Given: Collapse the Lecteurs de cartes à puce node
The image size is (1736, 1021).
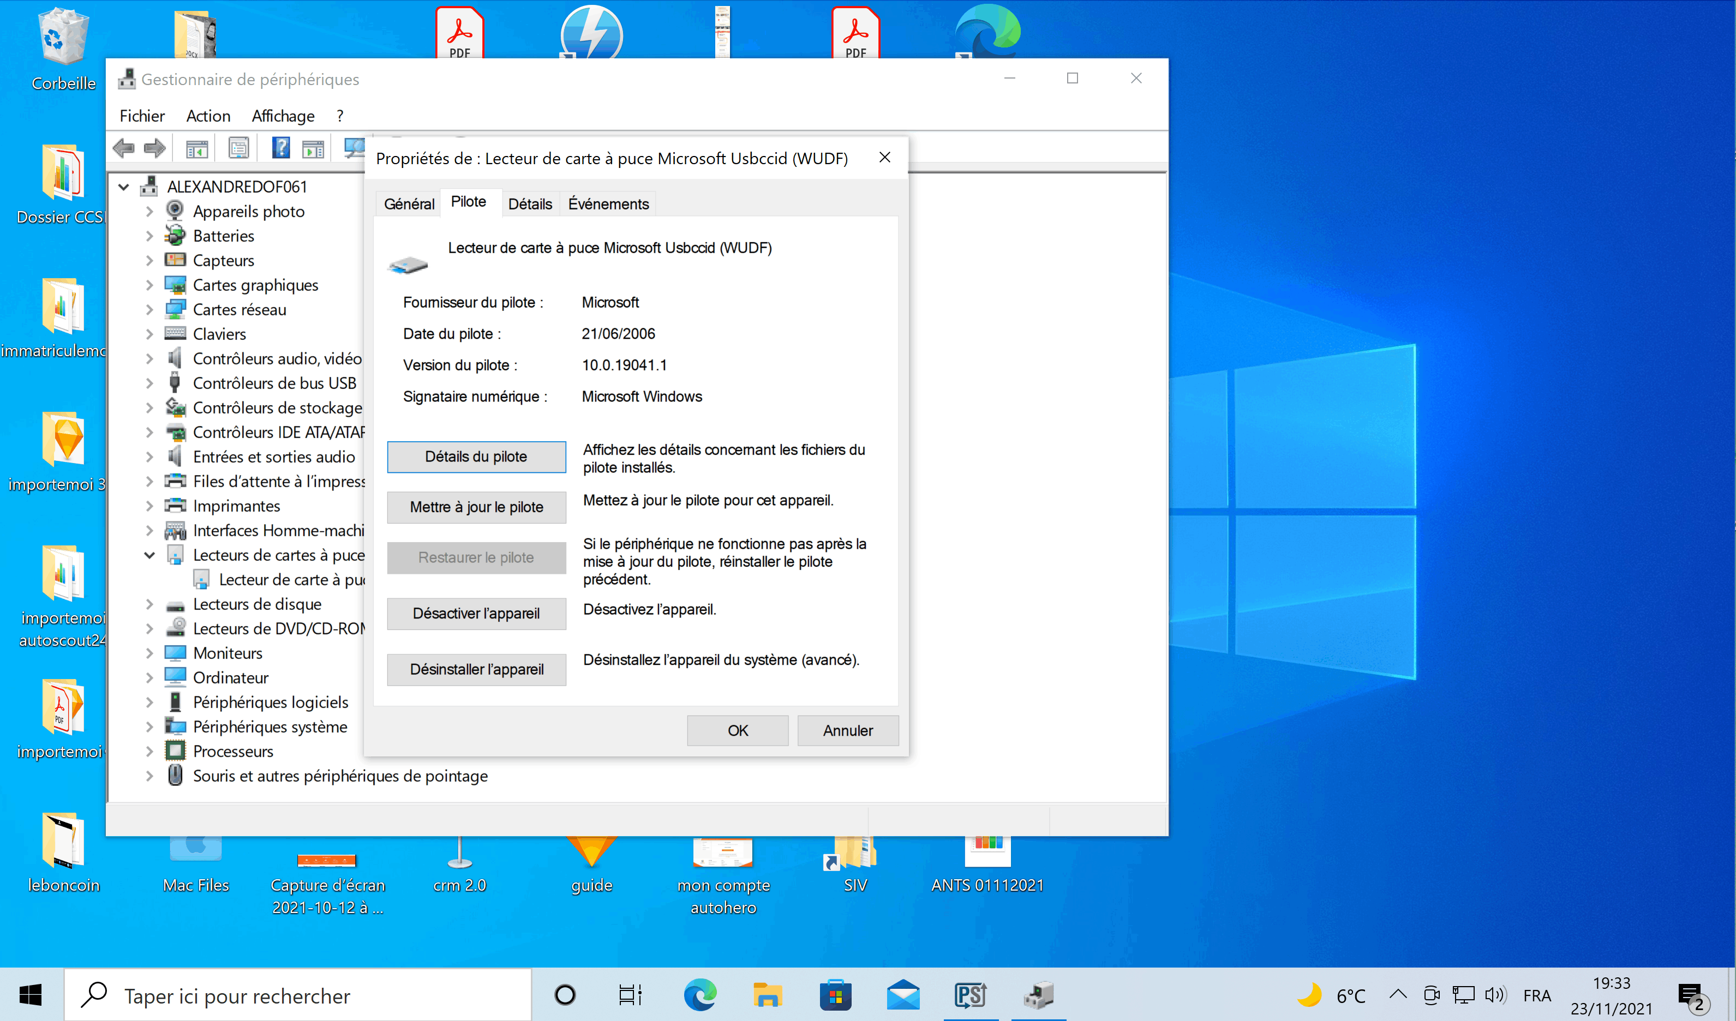Looking at the screenshot, I should click(x=149, y=555).
